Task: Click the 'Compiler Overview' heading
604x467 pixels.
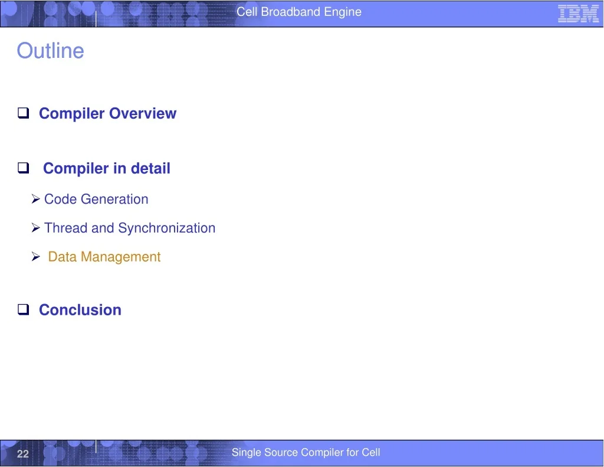Action: (x=107, y=113)
